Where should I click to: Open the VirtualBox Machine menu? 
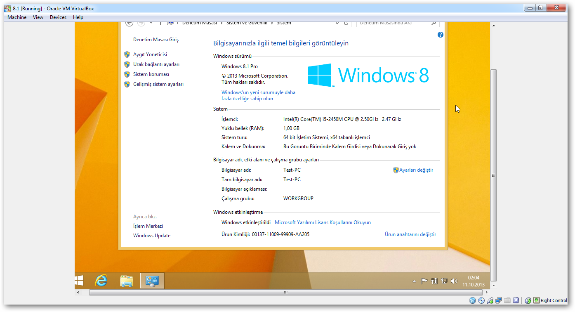pyautogui.click(x=17, y=17)
